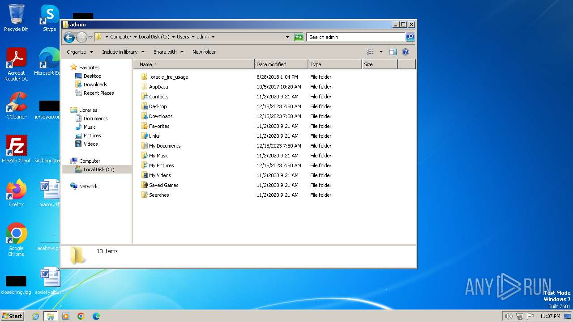The height and width of the screenshot is (322, 573).
Task: Expand the arrow after admin breadcrumb
Action: tap(213, 37)
